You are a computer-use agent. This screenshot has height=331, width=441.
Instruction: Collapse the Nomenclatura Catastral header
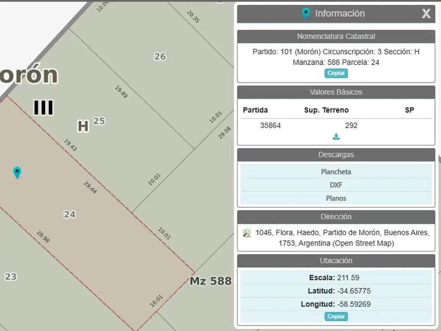[336, 37]
